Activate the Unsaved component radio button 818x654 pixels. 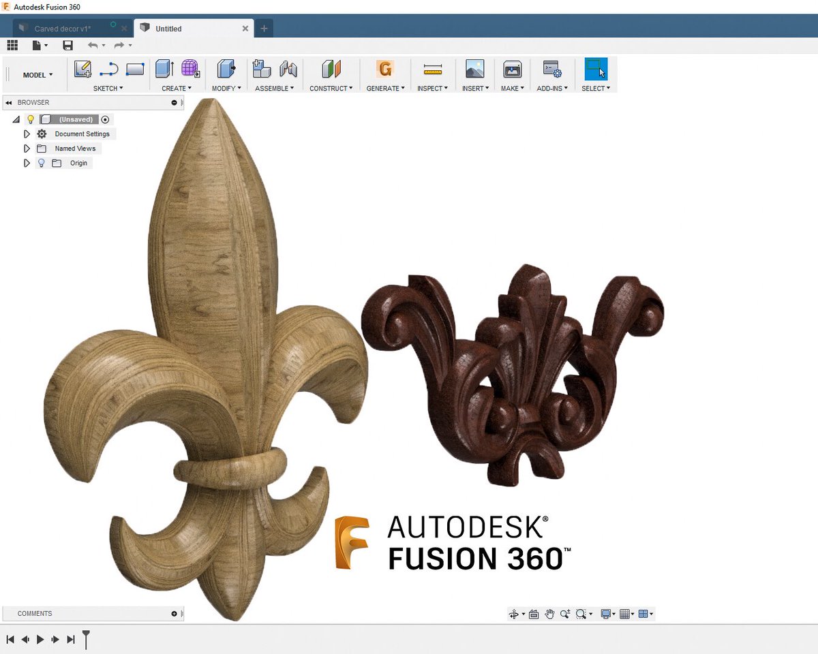pos(105,119)
